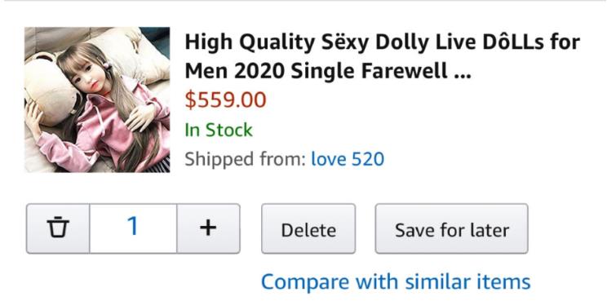This screenshot has width=616, height=301.
Task: Click the Save for later button
Action: [451, 228]
